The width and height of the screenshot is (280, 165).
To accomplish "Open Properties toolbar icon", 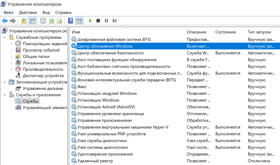I will 43,21.
